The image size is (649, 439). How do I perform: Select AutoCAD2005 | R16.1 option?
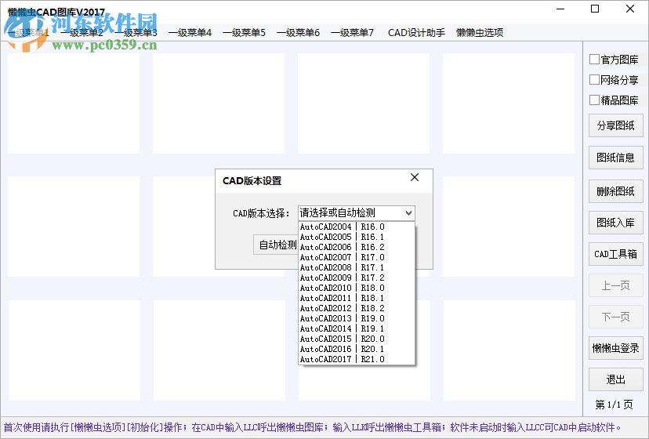357,237
